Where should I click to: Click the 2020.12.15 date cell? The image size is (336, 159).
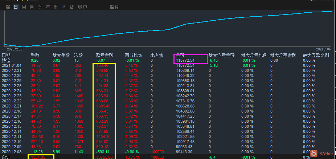pyautogui.click(x=11, y=126)
